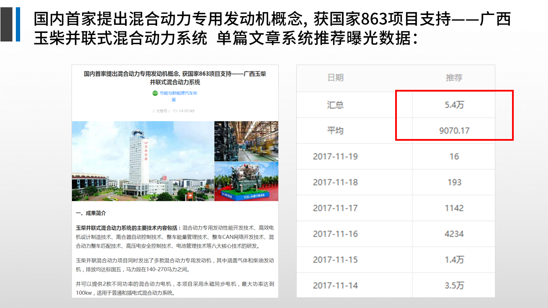The height and width of the screenshot is (308, 548).
Task: Click the paragraph starting 并可以提供2款
Action: pos(175,289)
